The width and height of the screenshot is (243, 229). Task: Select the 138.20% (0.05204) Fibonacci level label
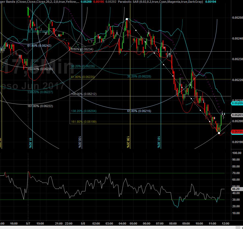(x=83, y=111)
